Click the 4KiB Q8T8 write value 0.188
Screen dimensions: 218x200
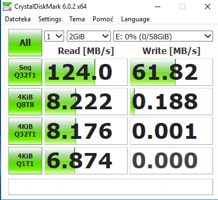(171, 102)
